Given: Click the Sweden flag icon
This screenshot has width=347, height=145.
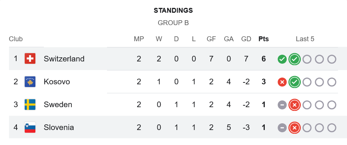Looking at the screenshot, I should coord(30,105).
